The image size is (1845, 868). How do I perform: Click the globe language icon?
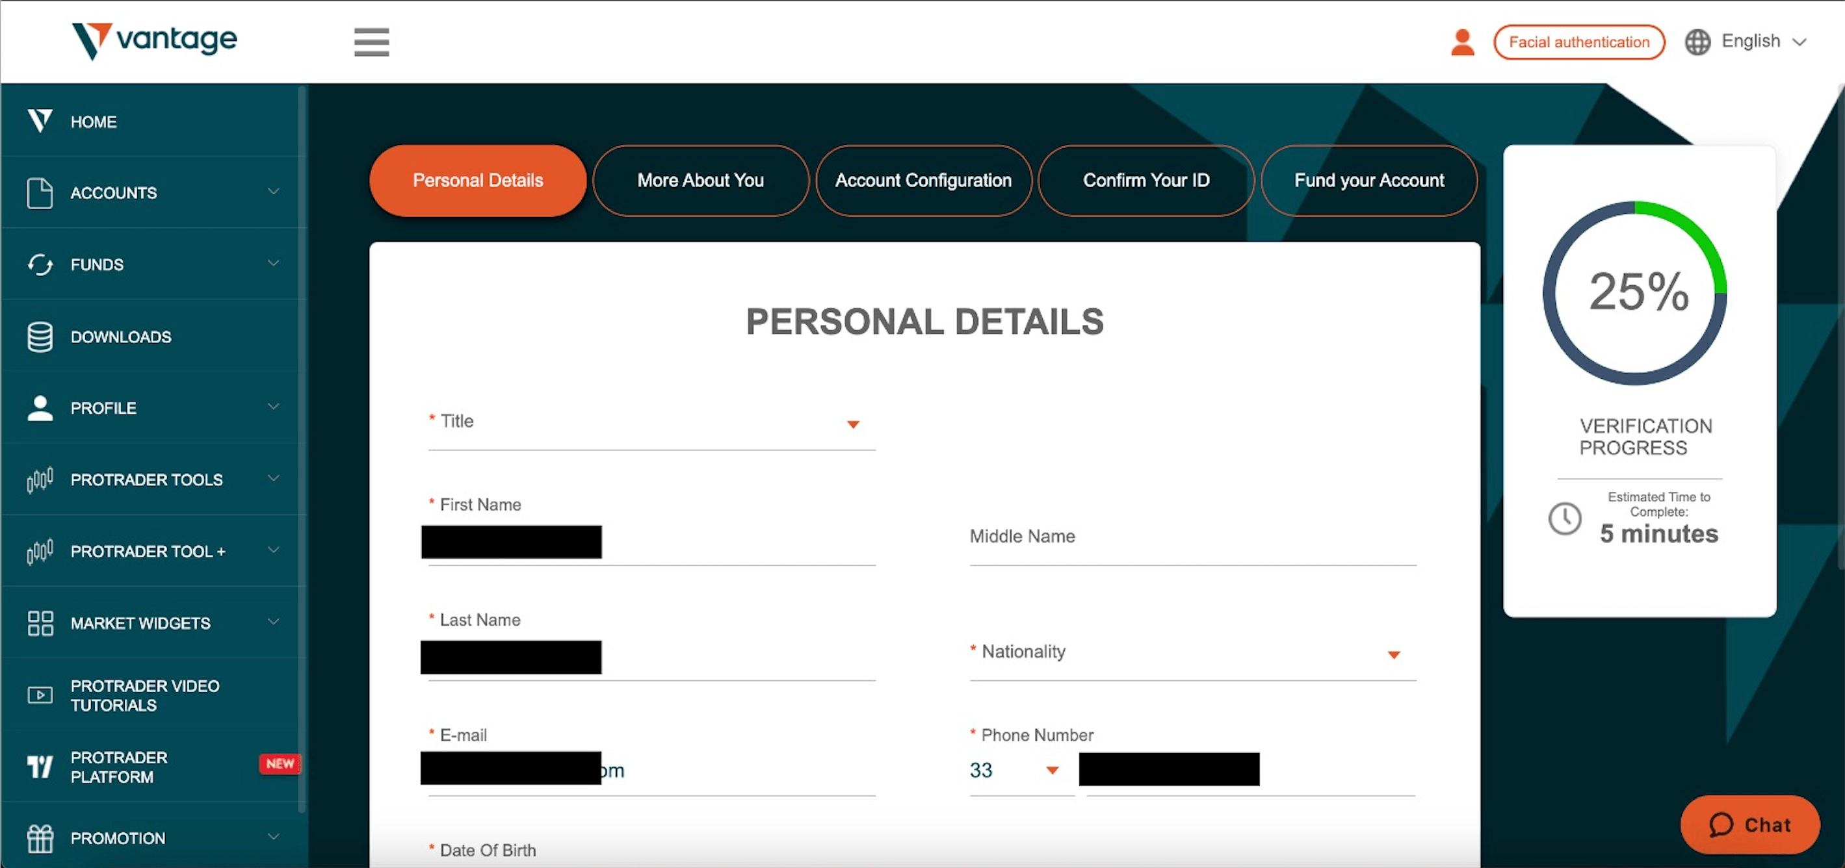(x=1697, y=42)
